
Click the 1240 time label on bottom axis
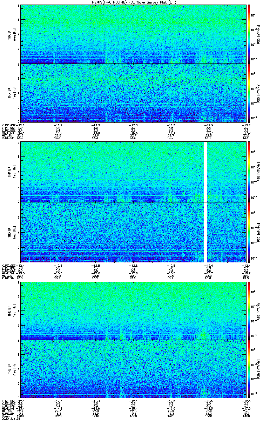[x=96, y=416]
